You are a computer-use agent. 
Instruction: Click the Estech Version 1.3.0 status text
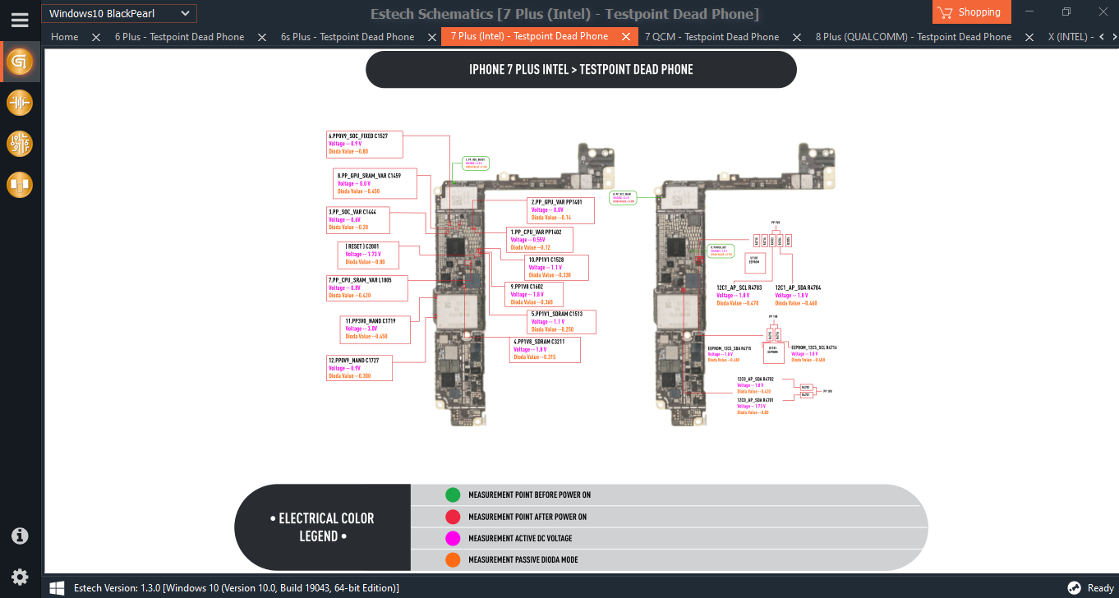coord(237,588)
